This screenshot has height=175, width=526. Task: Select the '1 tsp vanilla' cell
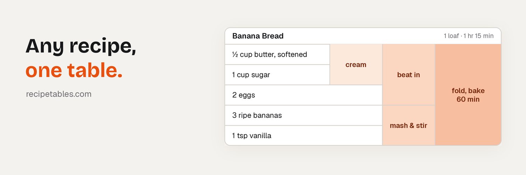pyautogui.click(x=304, y=135)
